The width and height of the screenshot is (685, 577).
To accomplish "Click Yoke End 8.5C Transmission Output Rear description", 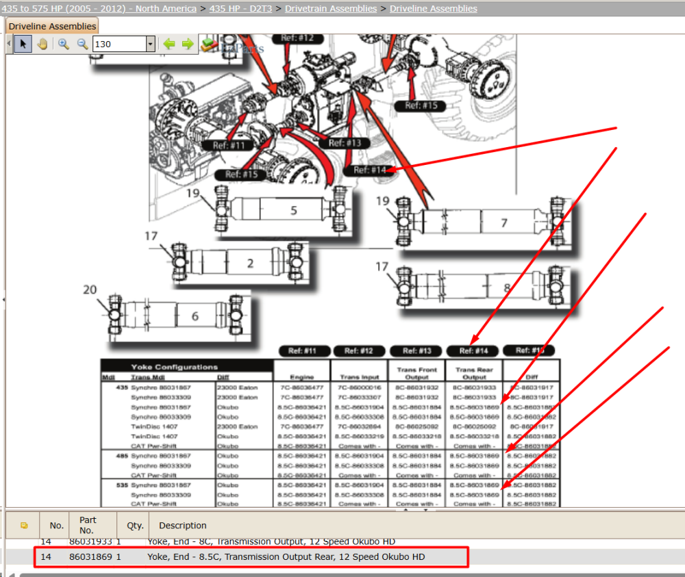I will [x=286, y=557].
